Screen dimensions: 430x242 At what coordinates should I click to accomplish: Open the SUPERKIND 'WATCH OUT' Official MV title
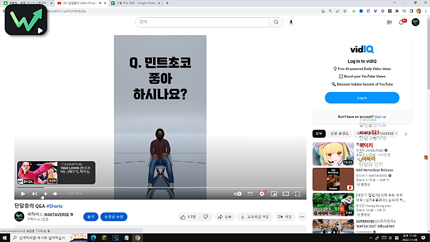[375, 224]
